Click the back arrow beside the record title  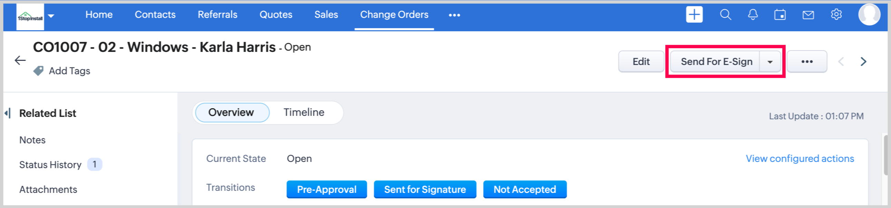[x=20, y=61]
